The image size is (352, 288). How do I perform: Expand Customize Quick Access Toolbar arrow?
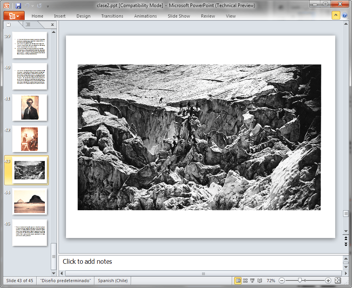click(x=48, y=6)
